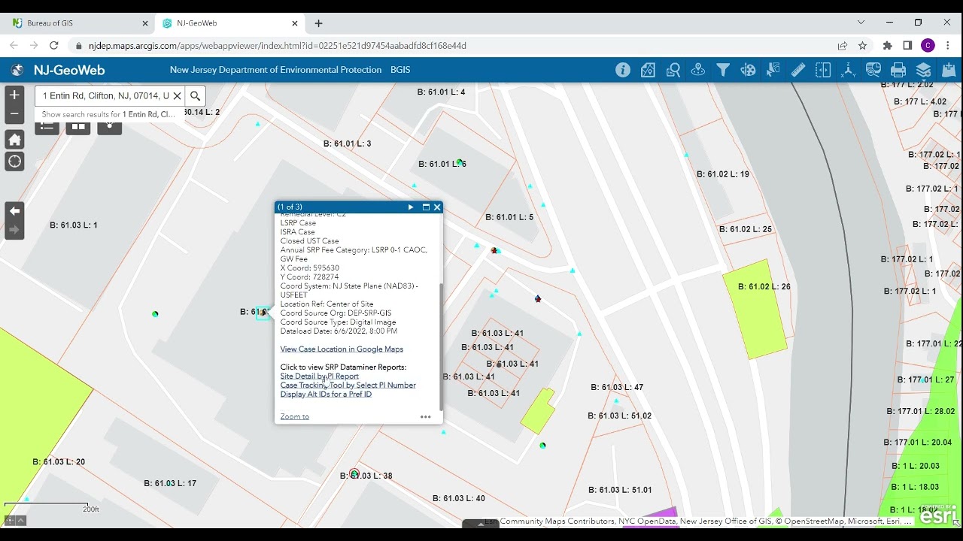Image resolution: width=963 pixels, height=541 pixels.
Task: Open Chrome three-dot menu
Action: tap(948, 46)
